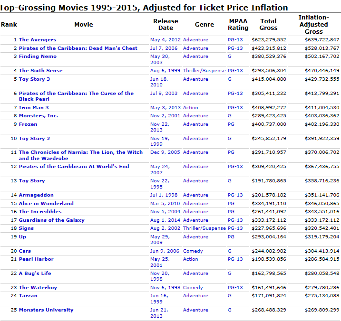The width and height of the screenshot is (341, 321).
Task: Open the Jul 7, 2006 release date link
Action: [x=164, y=48]
